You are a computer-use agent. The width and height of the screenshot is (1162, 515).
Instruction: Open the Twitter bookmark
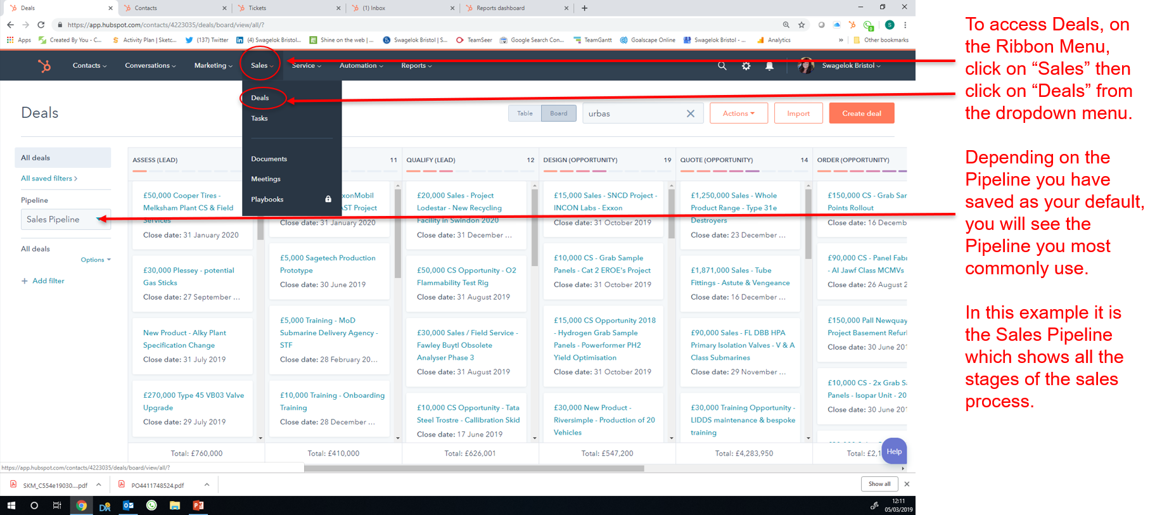coord(207,40)
